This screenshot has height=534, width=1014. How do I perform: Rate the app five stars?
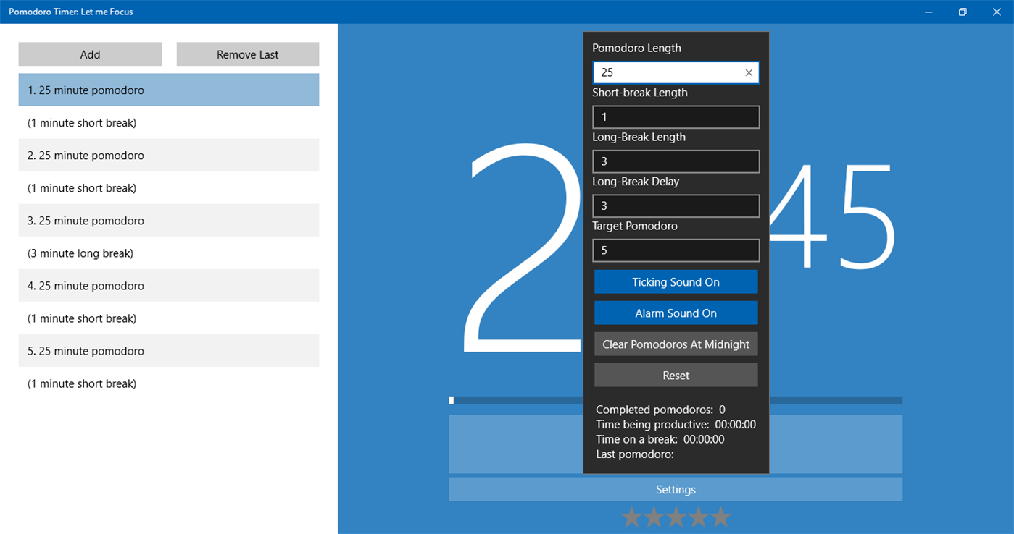(720, 517)
